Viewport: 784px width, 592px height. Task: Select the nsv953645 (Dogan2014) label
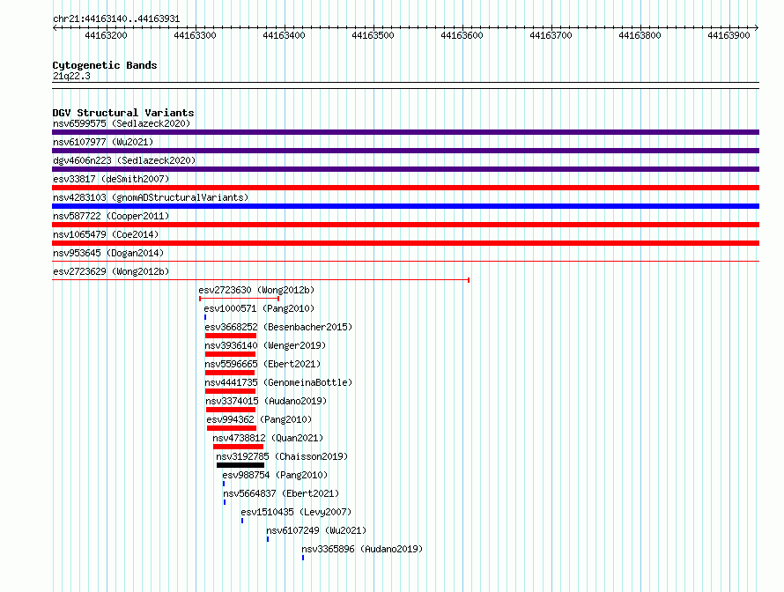[x=108, y=253]
